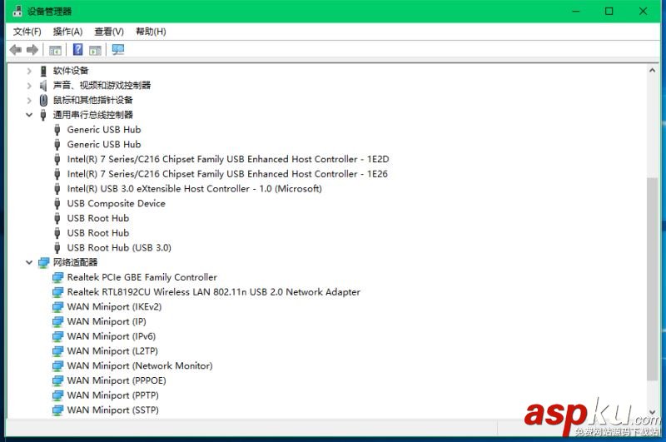Click the icon of WAN Miniport (IKEv2)

57,307
